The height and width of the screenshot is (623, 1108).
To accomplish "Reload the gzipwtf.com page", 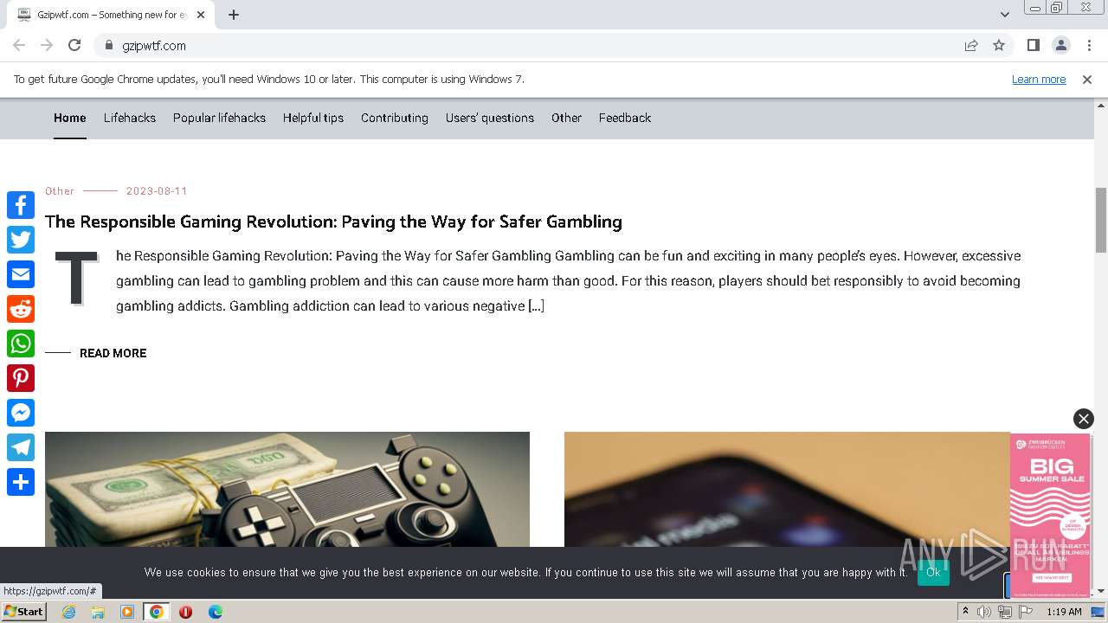I will coord(74,45).
